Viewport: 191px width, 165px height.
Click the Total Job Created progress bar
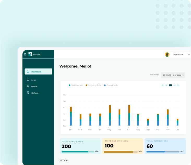click(x=78, y=151)
